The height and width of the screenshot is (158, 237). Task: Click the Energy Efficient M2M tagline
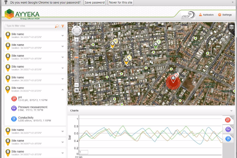tap(30, 19)
